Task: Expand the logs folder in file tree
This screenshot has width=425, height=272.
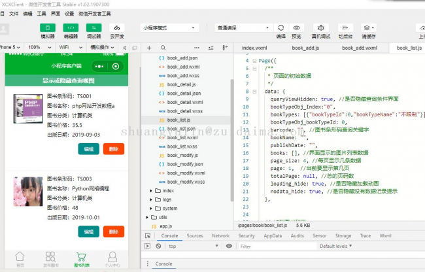Action: (168, 200)
